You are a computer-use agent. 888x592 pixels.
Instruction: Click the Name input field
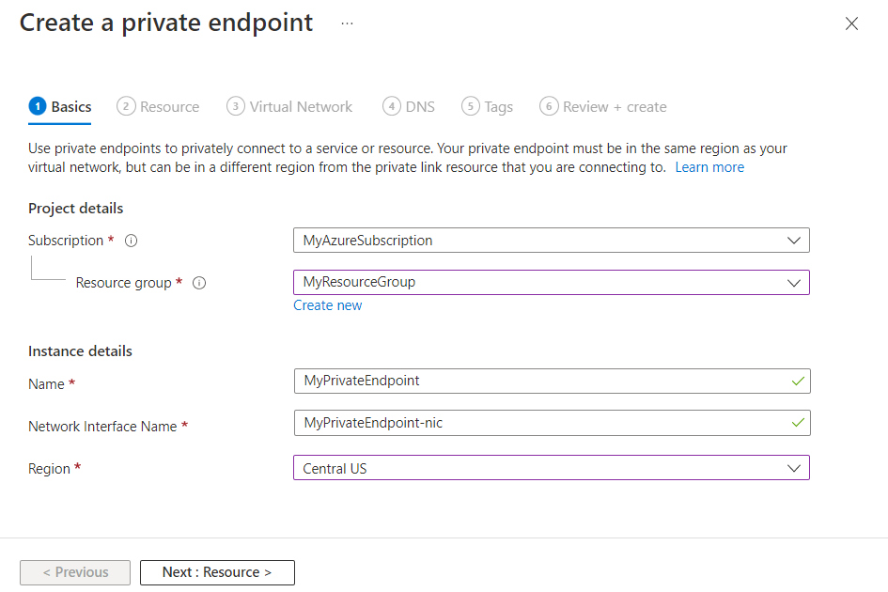(x=551, y=381)
